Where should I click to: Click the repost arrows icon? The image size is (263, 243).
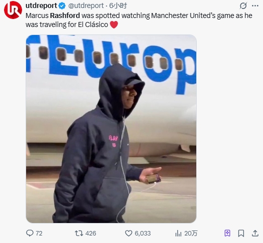point(79,233)
